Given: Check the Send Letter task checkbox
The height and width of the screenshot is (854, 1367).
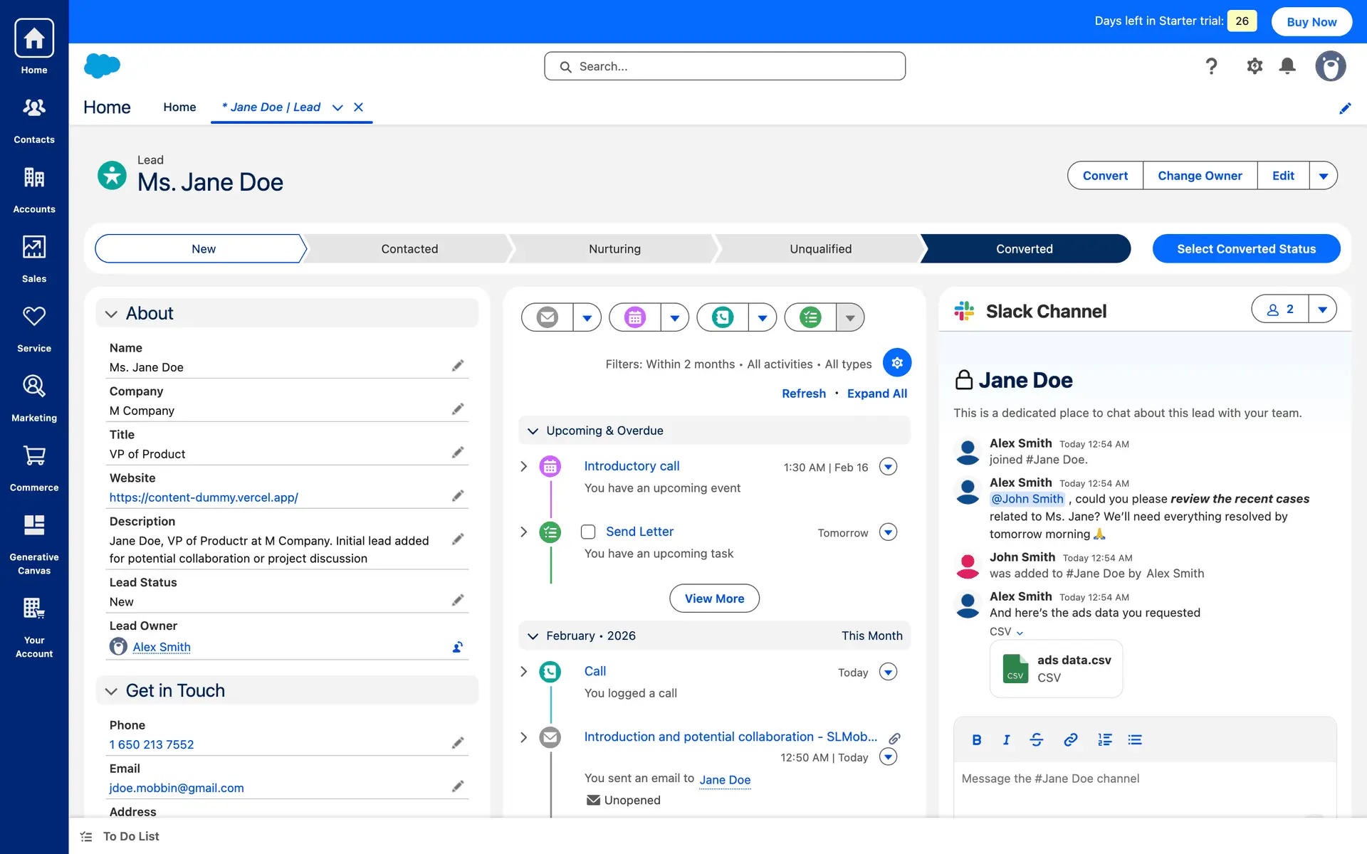Looking at the screenshot, I should tap(588, 532).
